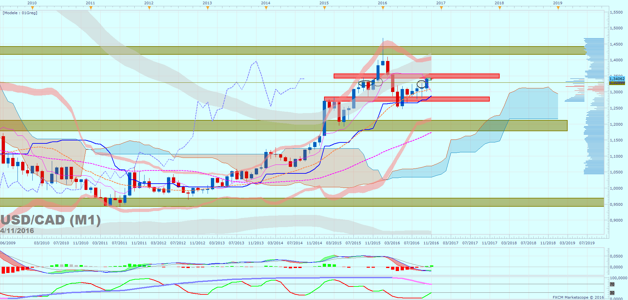This screenshot has width=628, height=300.
Task: Click the 70 overbought level label
Action: coord(612,284)
